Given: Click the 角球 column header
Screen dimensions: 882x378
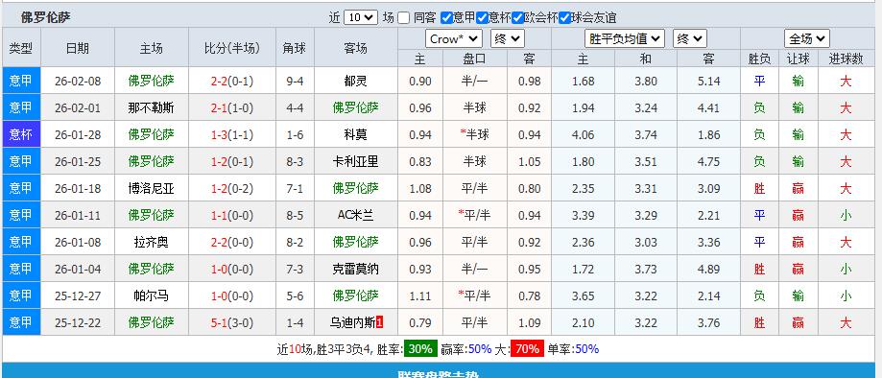Looking at the screenshot, I should (x=295, y=48).
